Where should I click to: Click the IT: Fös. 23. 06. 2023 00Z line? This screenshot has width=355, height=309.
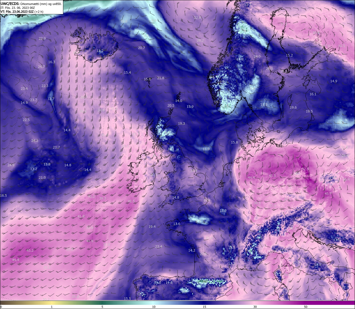18,8
